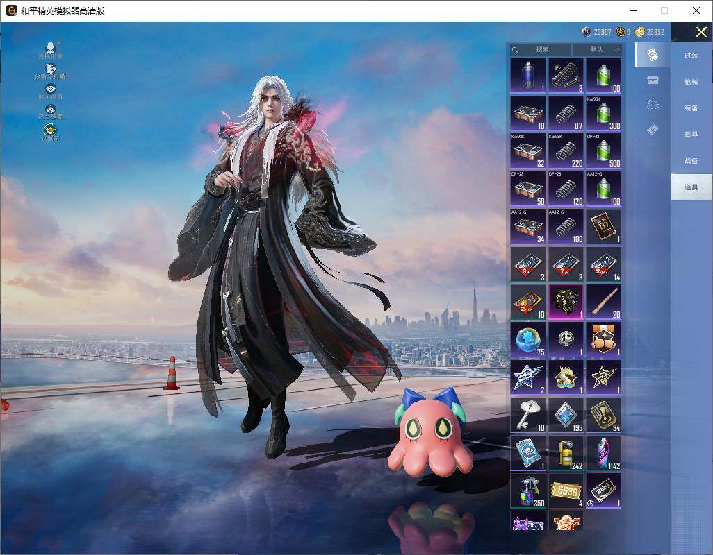Image resolution: width=713 pixels, height=555 pixels.
Task: Open the 更换形象 avatar change icon
Action: pos(50,50)
